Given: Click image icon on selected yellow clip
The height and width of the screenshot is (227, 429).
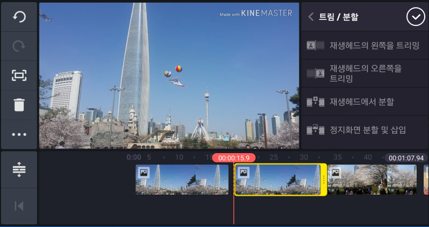Looking at the screenshot, I should tap(243, 173).
